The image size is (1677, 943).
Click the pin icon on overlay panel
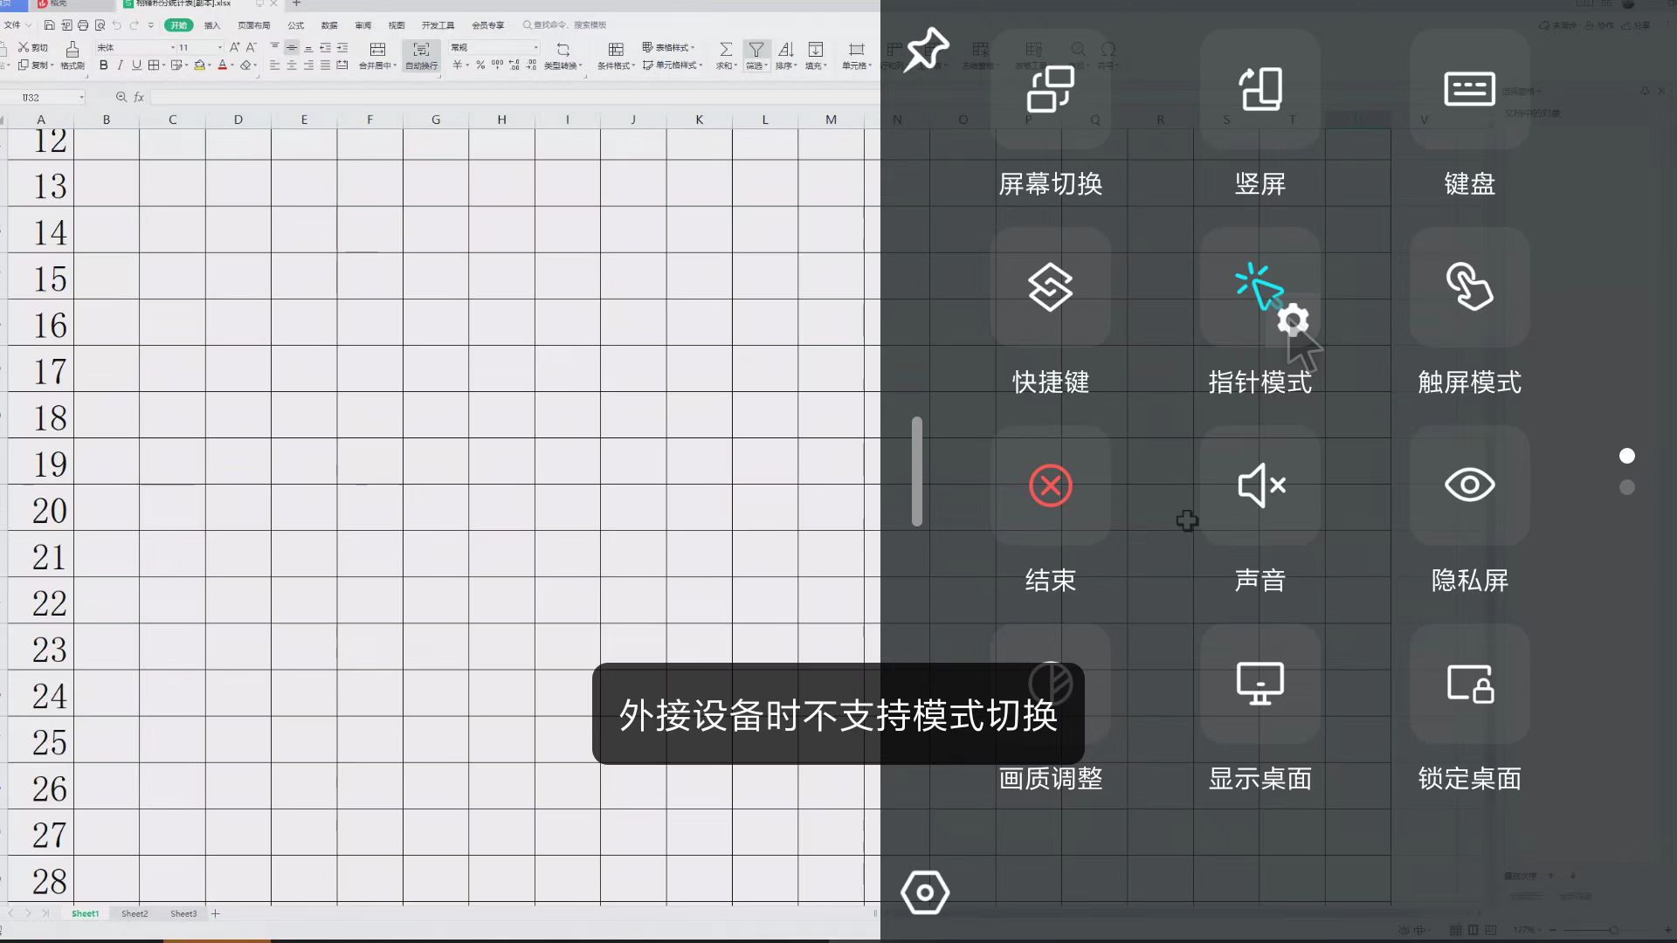[926, 49]
